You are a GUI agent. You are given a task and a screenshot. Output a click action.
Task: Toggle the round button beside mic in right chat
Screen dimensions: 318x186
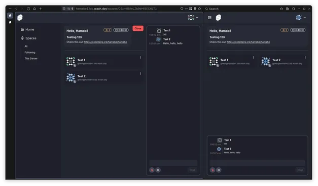point(219,170)
